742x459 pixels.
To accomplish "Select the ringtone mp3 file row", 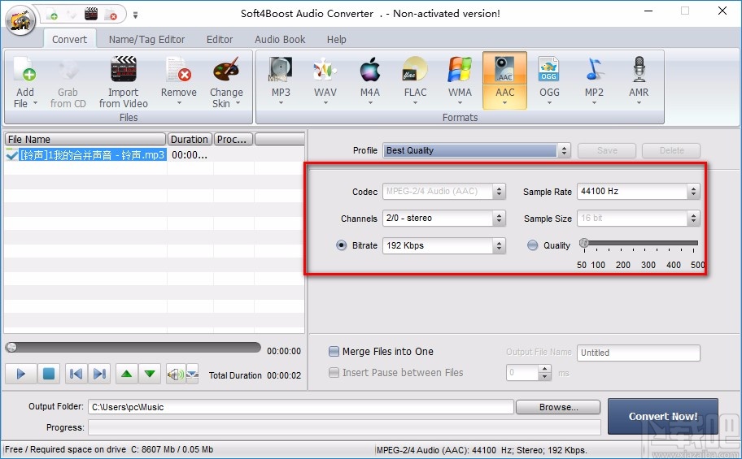I will [155, 154].
